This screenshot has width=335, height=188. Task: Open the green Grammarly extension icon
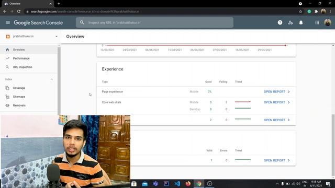pyautogui.click(x=309, y=11)
